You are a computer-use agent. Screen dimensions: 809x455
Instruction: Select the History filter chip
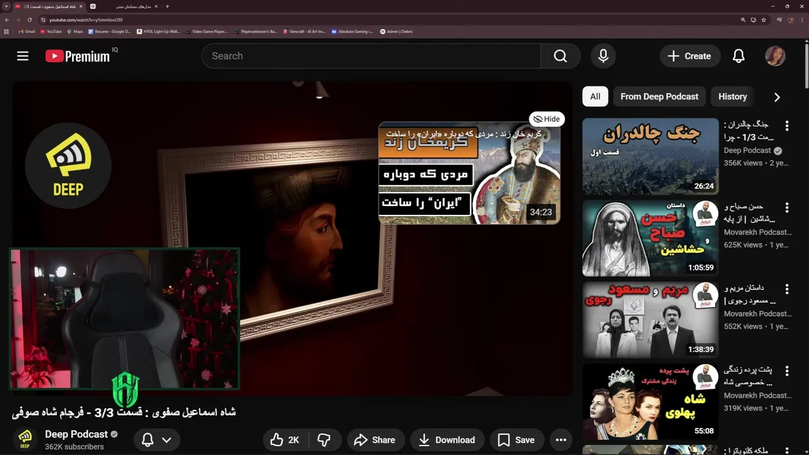pyautogui.click(x=733, y=97)
